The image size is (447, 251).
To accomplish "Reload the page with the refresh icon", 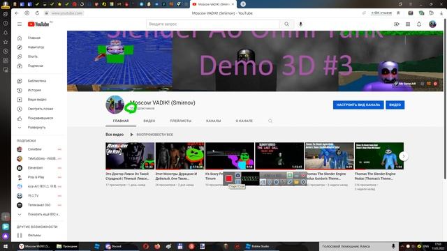I will [x=37, y=13].
